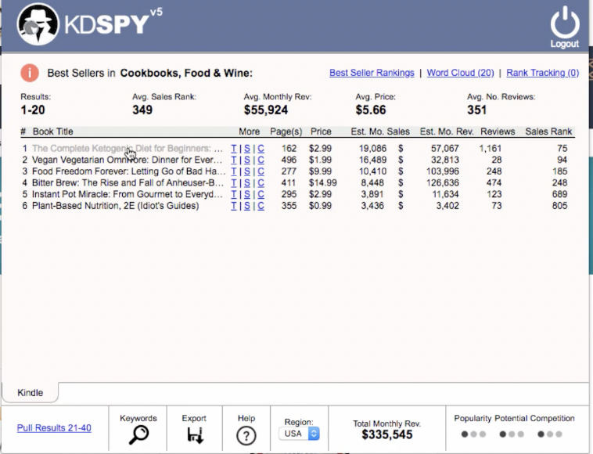Click Plant-Based Nutrition sales rank 805
The image size is (593, 454).
[559, 205]
